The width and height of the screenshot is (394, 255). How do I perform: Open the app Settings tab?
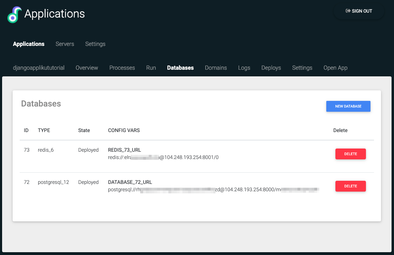click(302, 68)
